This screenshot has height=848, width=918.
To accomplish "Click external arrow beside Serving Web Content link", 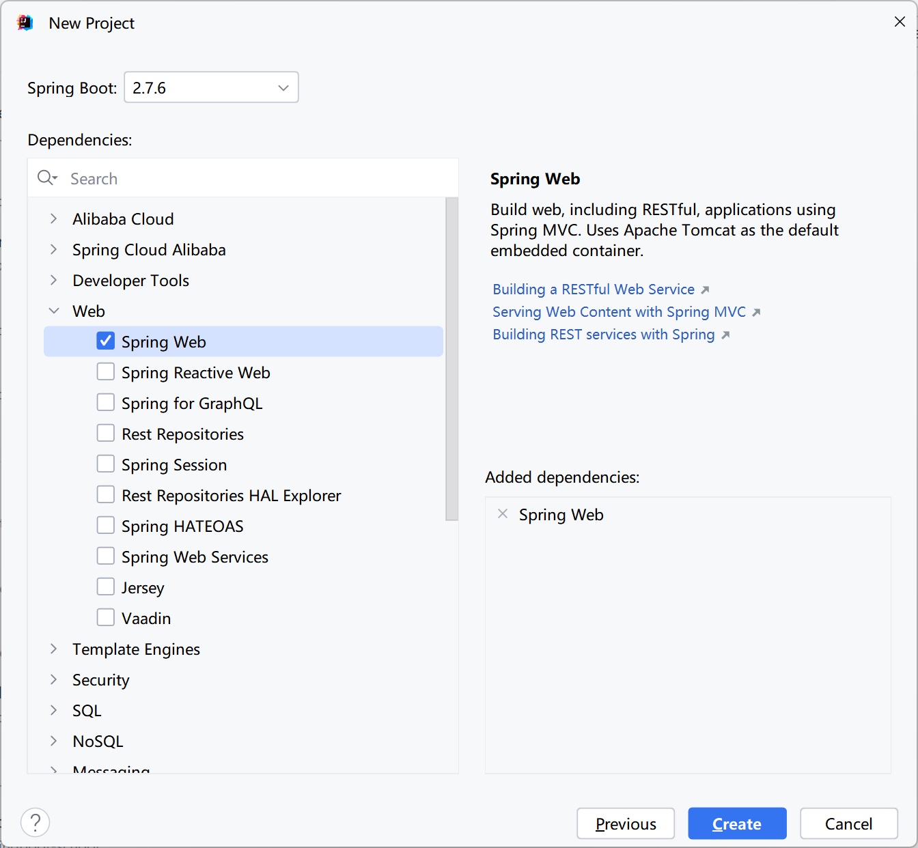I will click(x=756, y=313).
